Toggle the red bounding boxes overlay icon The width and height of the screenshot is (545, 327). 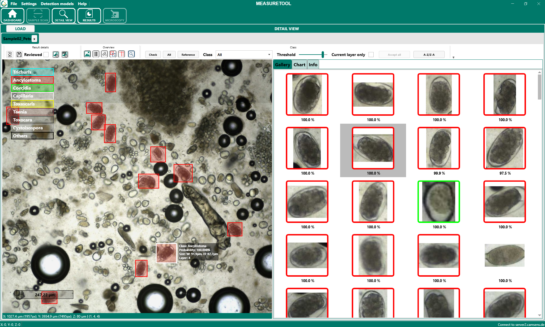coord(113,54)
